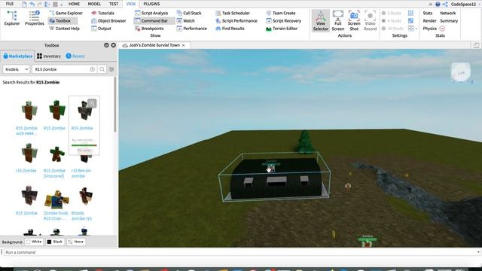
Task: Open Call Stack window
Action: point(189,13)
